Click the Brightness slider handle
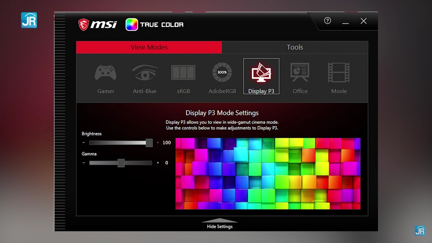The width and height of the screenshot is (432, 243). pos(149,143)
